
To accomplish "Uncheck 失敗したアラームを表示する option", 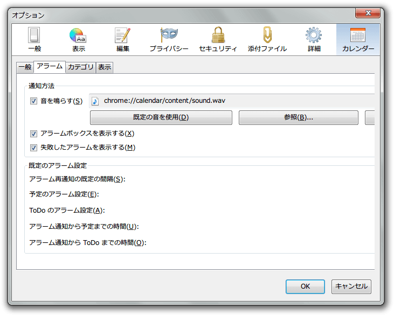I will point(33,147).
